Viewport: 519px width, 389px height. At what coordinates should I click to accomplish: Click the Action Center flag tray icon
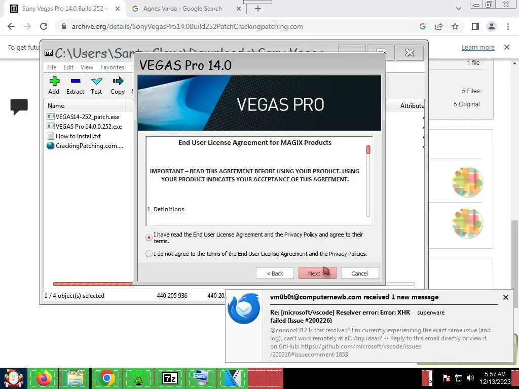pyautogui.click(x=446, y=378)
